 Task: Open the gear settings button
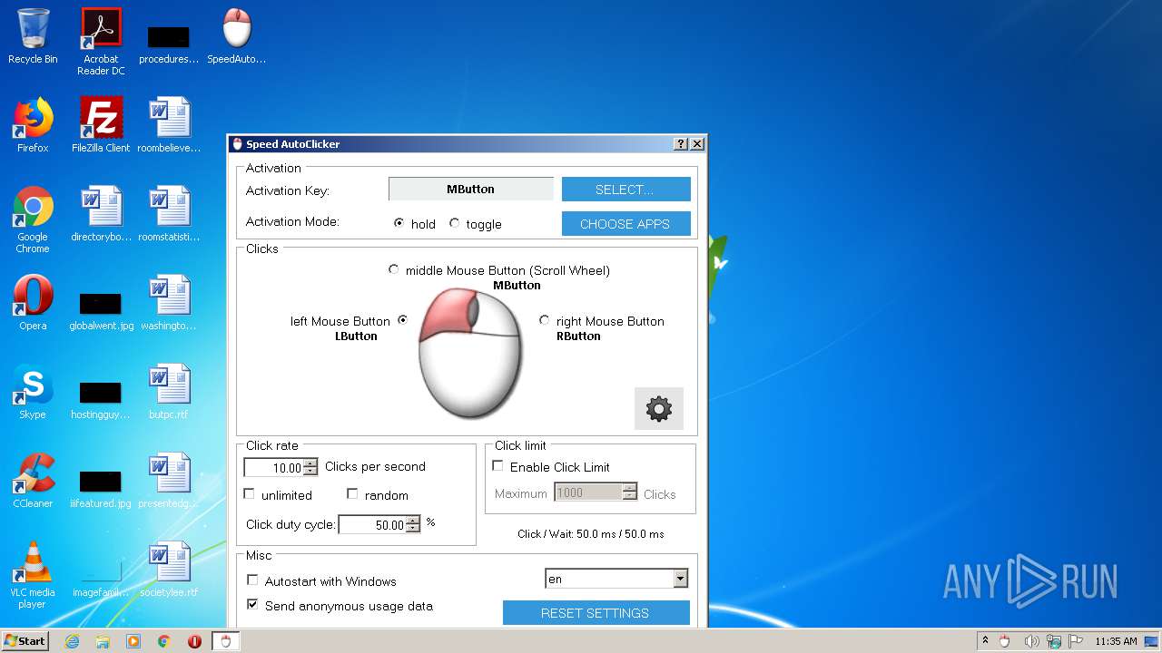point(659,408)
